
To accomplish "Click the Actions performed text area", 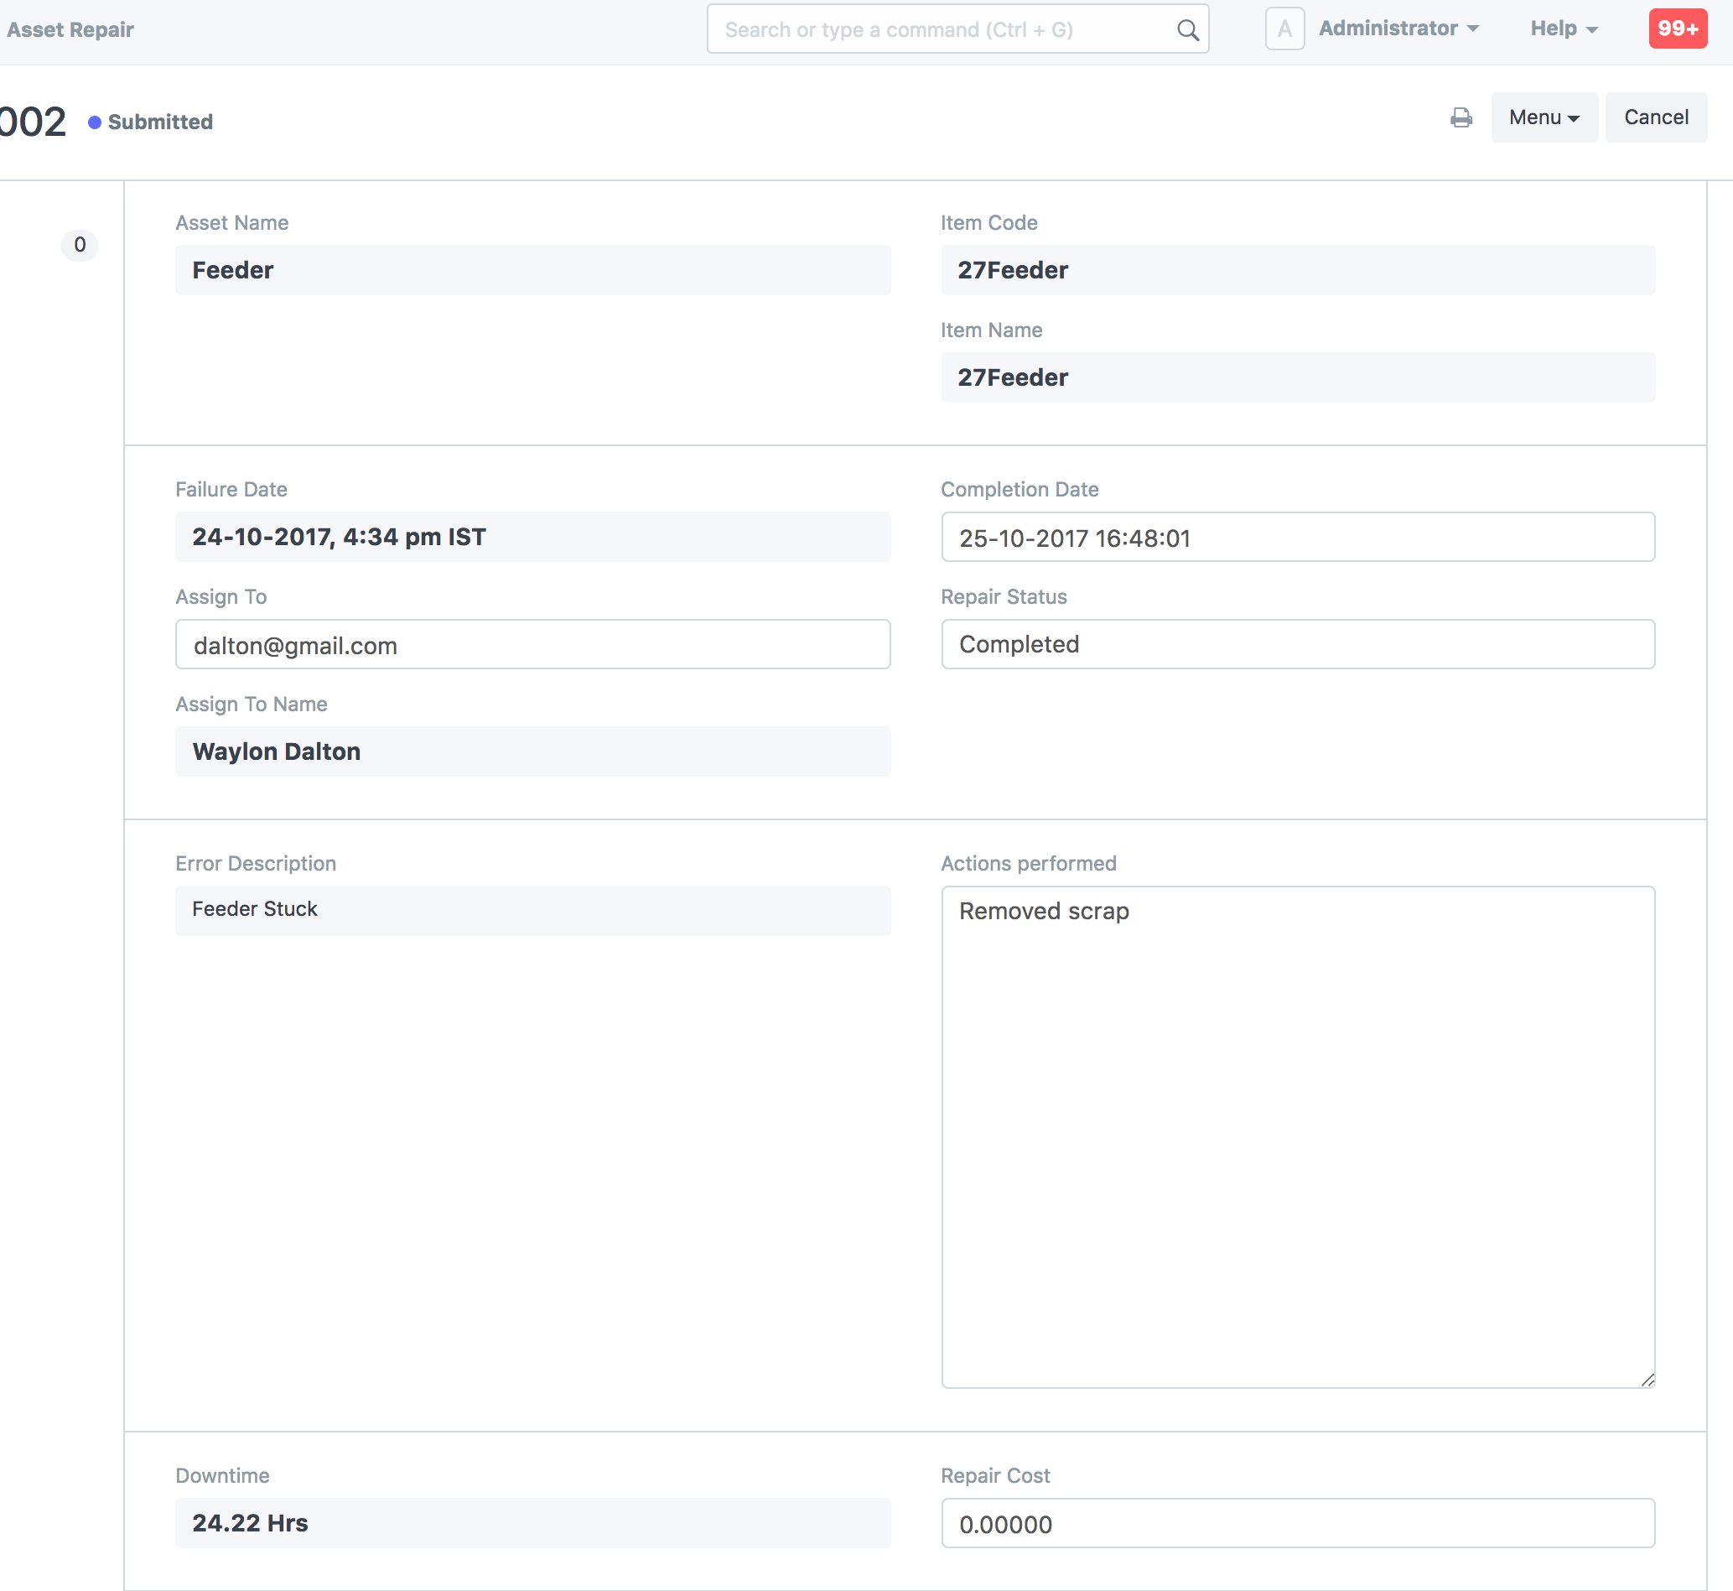I will 1297,1136.
